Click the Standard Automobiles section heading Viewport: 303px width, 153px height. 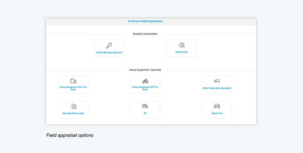[x=145, y=34]
